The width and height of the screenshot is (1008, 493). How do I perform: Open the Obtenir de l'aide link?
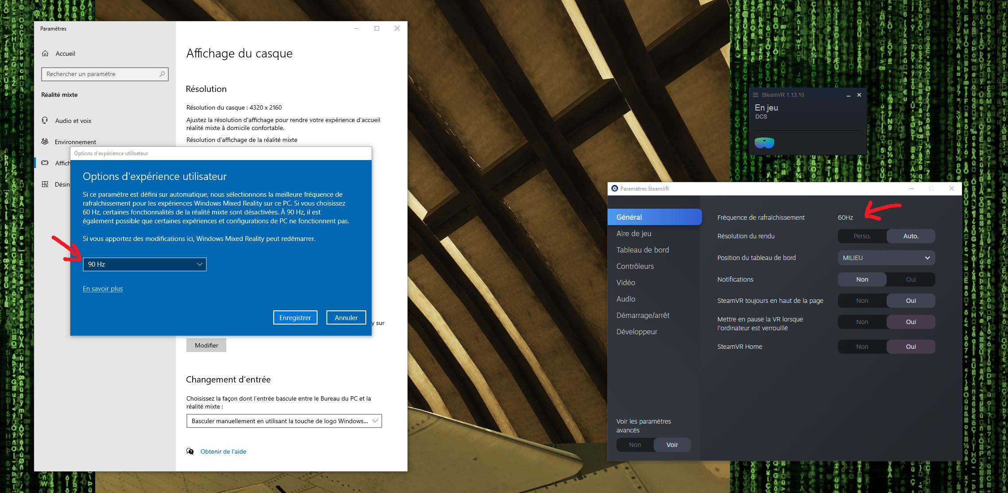click(x=223, y=451)
